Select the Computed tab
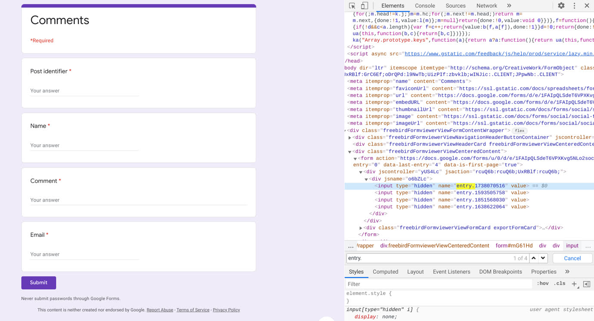The height and width of the screenshot is (321, 594). click(385, 272)
